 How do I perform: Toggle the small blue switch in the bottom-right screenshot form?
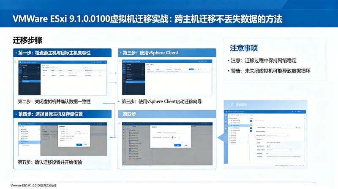coord(268,146)
